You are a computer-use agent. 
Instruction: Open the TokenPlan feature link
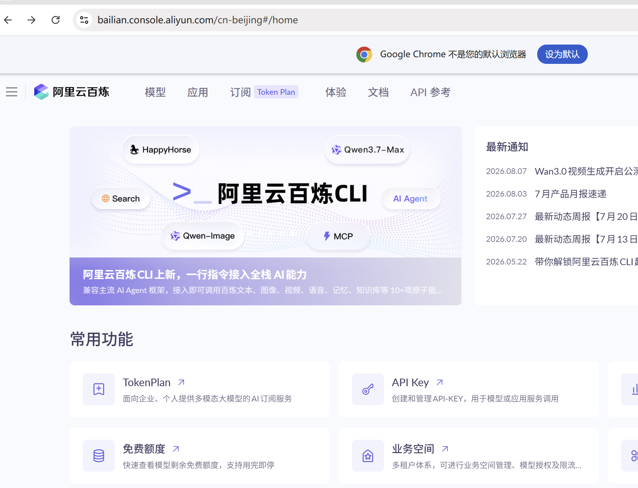click(x=147, y=383)
